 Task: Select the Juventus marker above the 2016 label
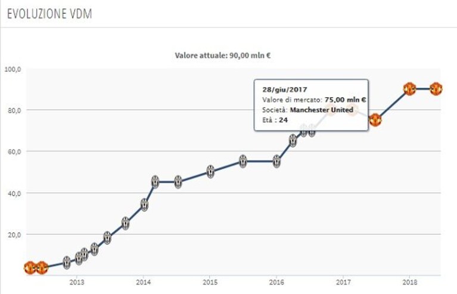(276, 161)
